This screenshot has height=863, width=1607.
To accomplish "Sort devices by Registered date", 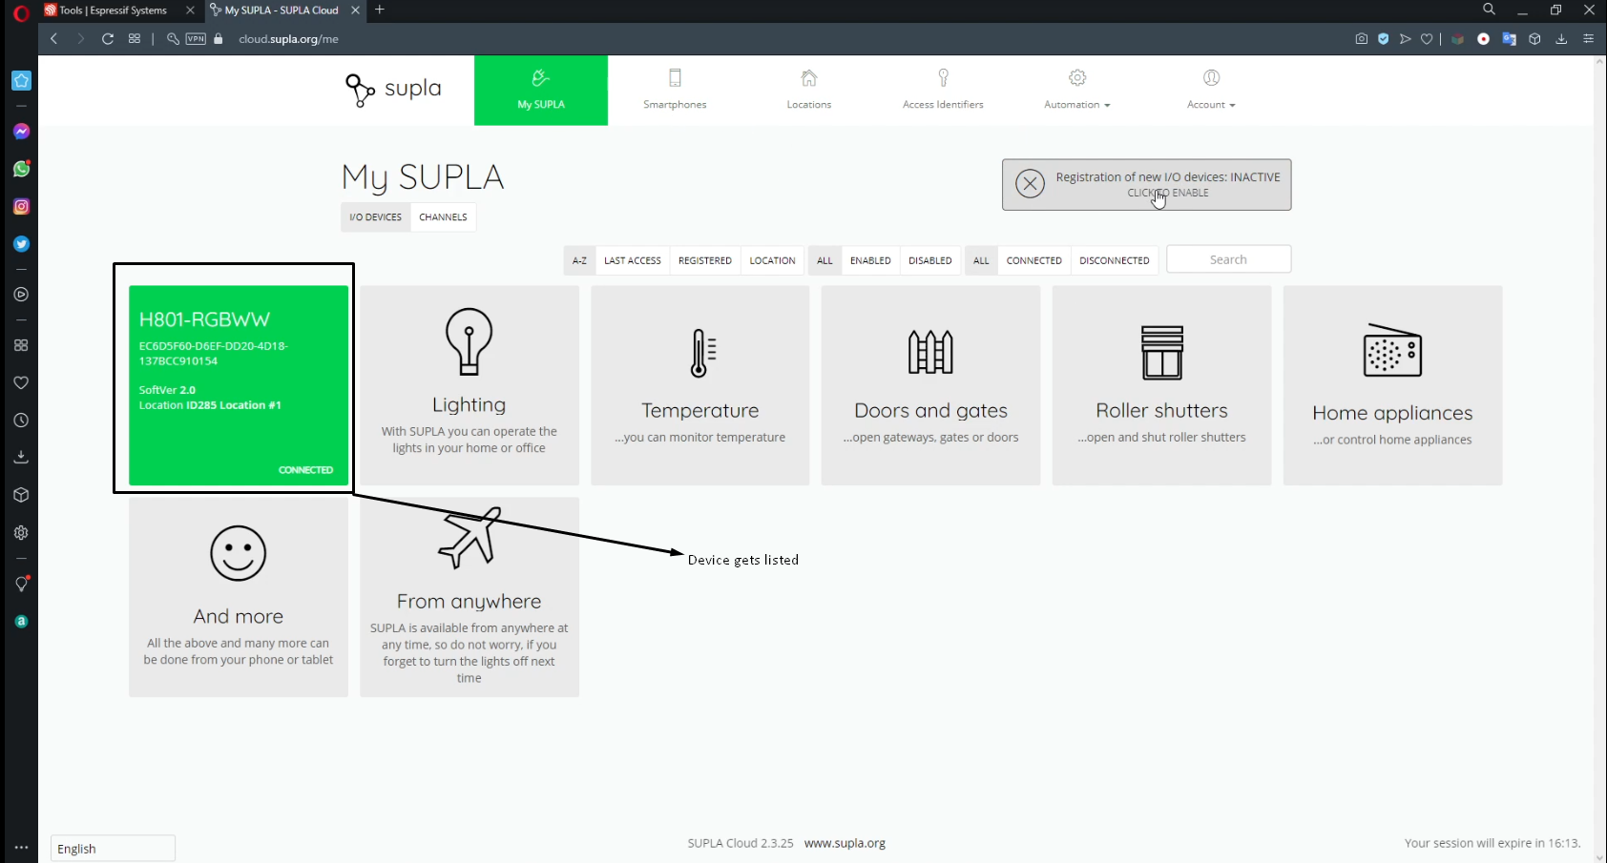I will point(705,260).
